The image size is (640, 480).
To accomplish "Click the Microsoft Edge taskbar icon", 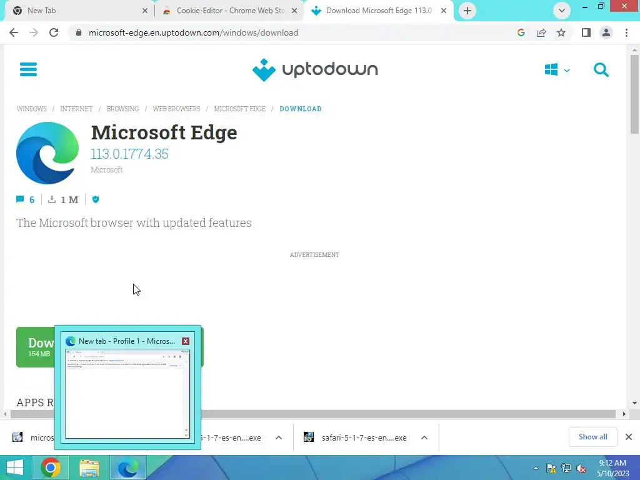I will (127, 467).
